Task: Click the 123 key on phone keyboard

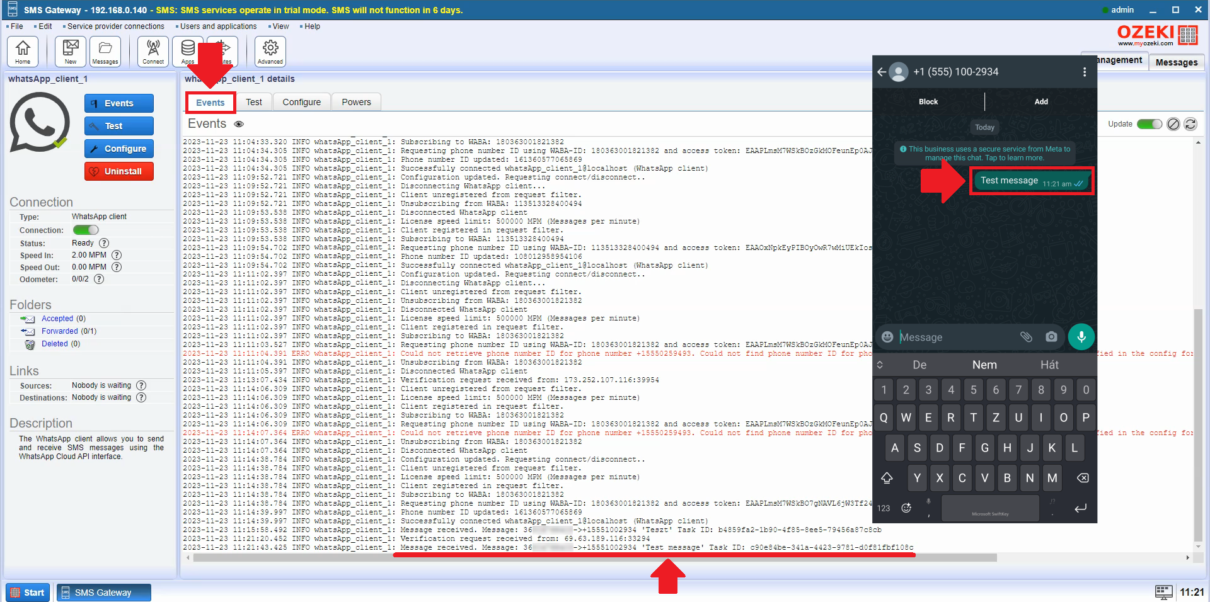Action: pos(884,508)
